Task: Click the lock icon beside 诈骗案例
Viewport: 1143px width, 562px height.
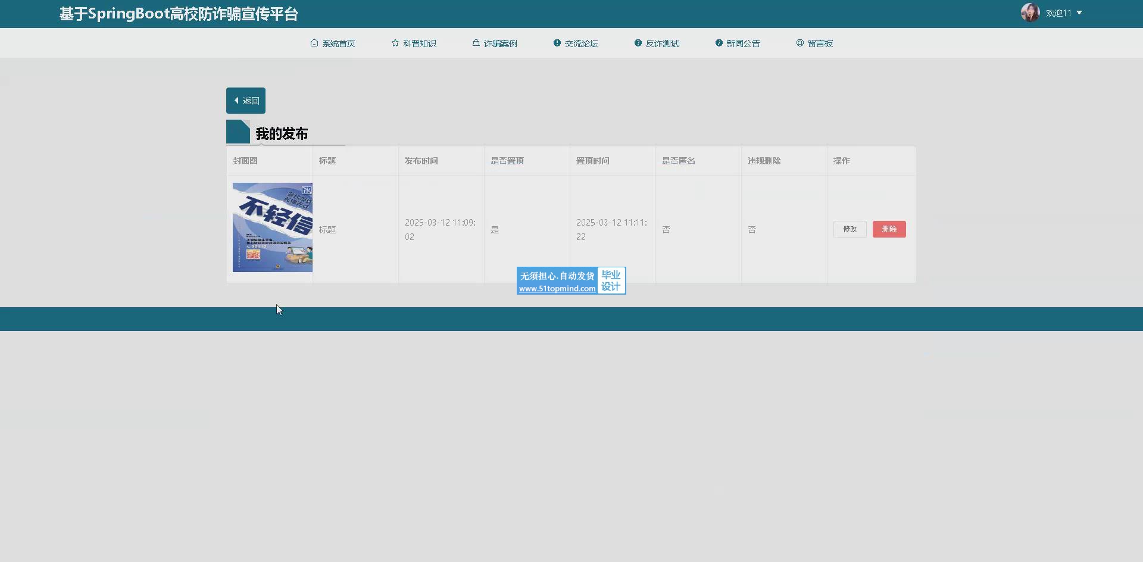Action: click(476, 43)
